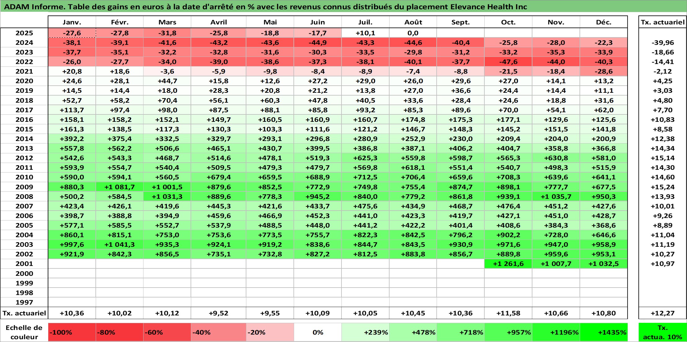Select the 2009 row label

[x=24, y=187]
